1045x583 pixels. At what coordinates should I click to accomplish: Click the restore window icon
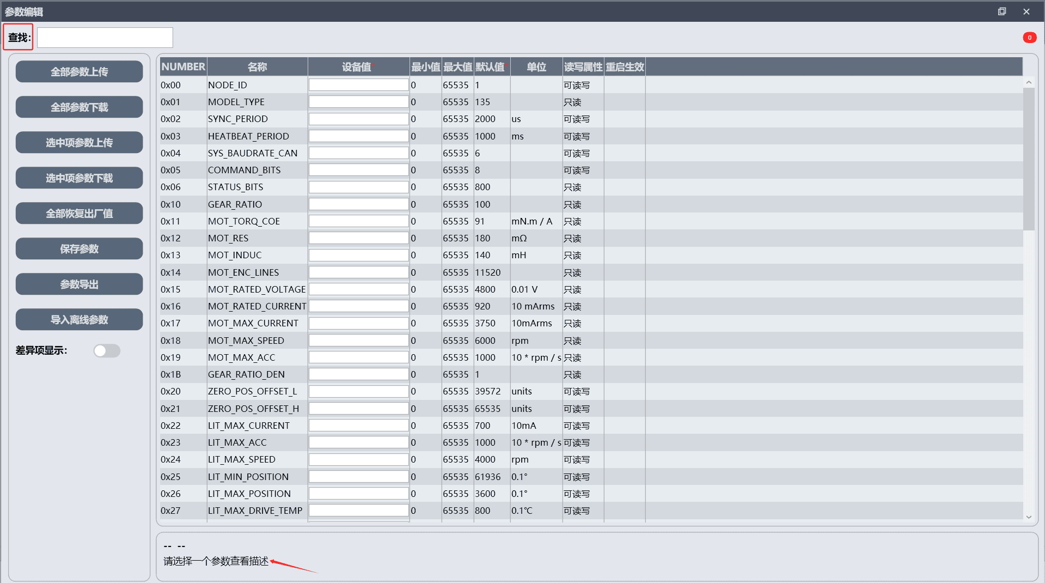tap(1002, 11)
